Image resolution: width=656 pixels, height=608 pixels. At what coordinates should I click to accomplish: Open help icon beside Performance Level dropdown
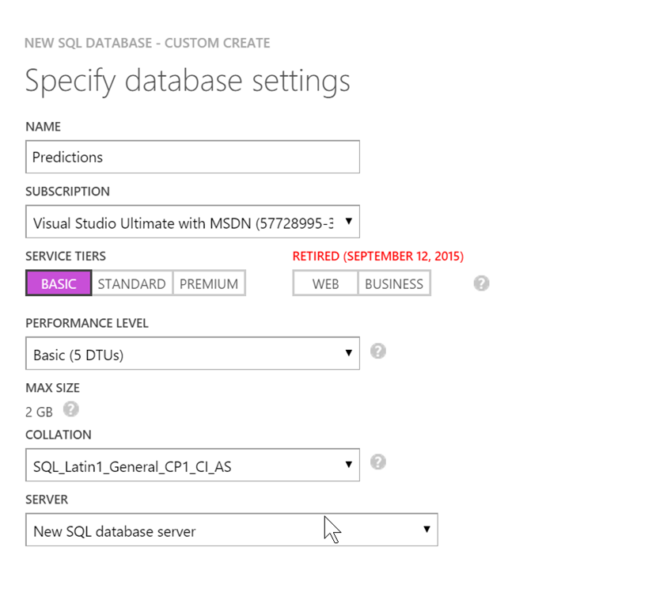point(378,351)
